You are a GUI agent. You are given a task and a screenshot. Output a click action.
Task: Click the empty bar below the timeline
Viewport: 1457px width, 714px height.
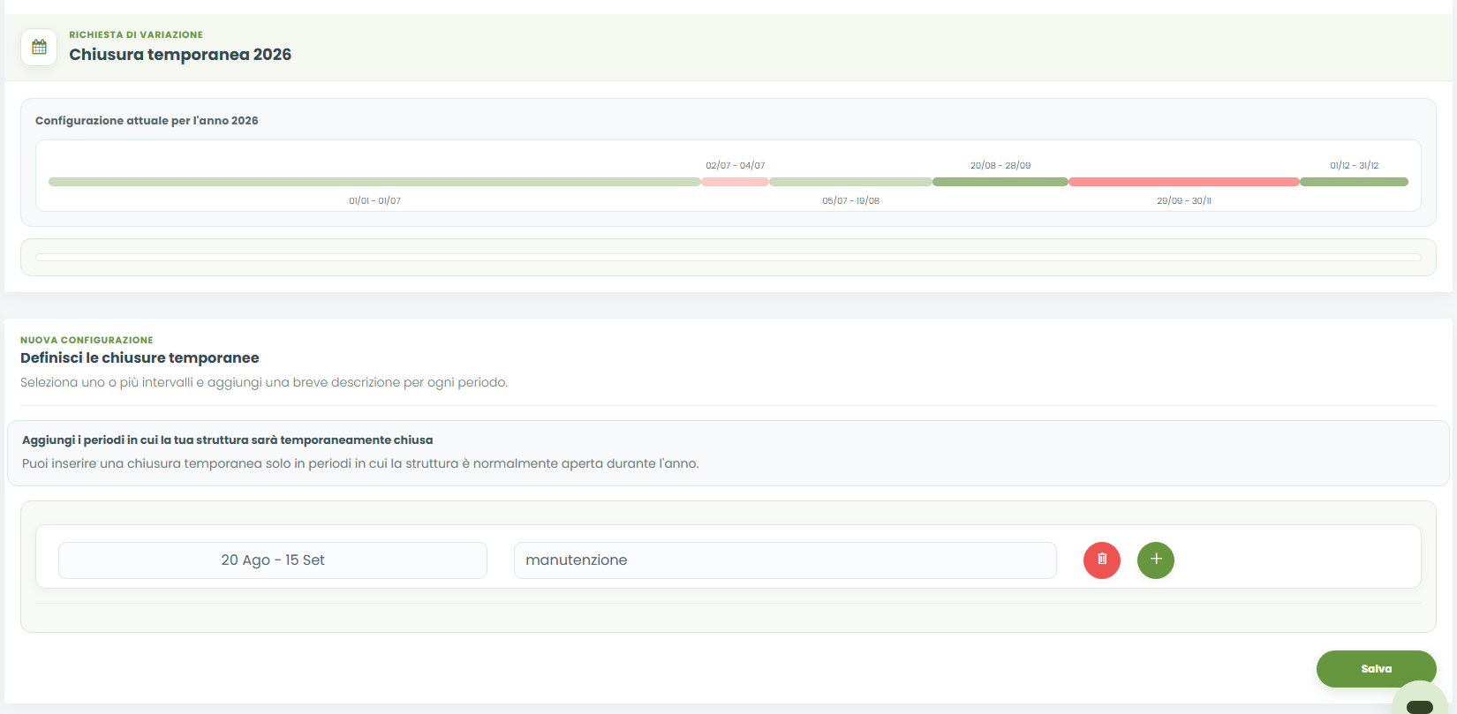click(728, 257)
